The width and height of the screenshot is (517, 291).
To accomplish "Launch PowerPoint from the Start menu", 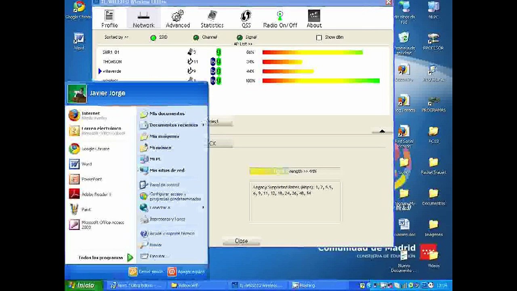I will click(x=101, y=179).
